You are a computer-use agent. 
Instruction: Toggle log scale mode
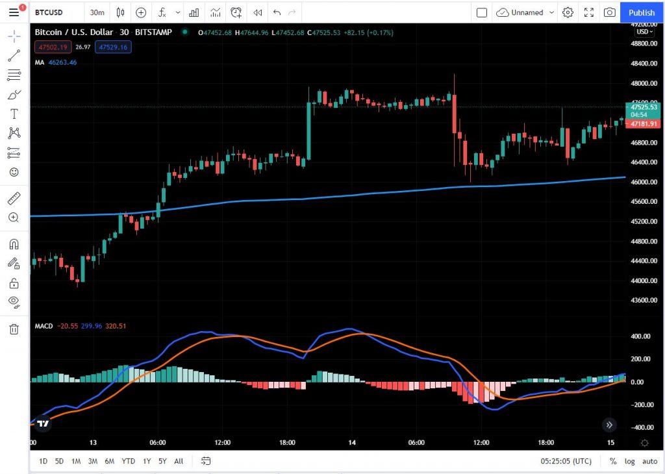tap(629, 461)
